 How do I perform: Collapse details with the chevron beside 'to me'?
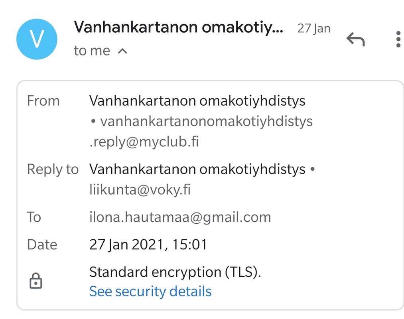pyautogui.click(x=123, y=51)
